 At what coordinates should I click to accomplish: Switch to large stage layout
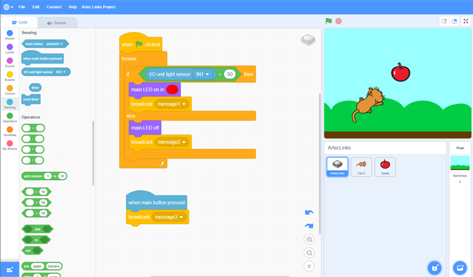454,21
